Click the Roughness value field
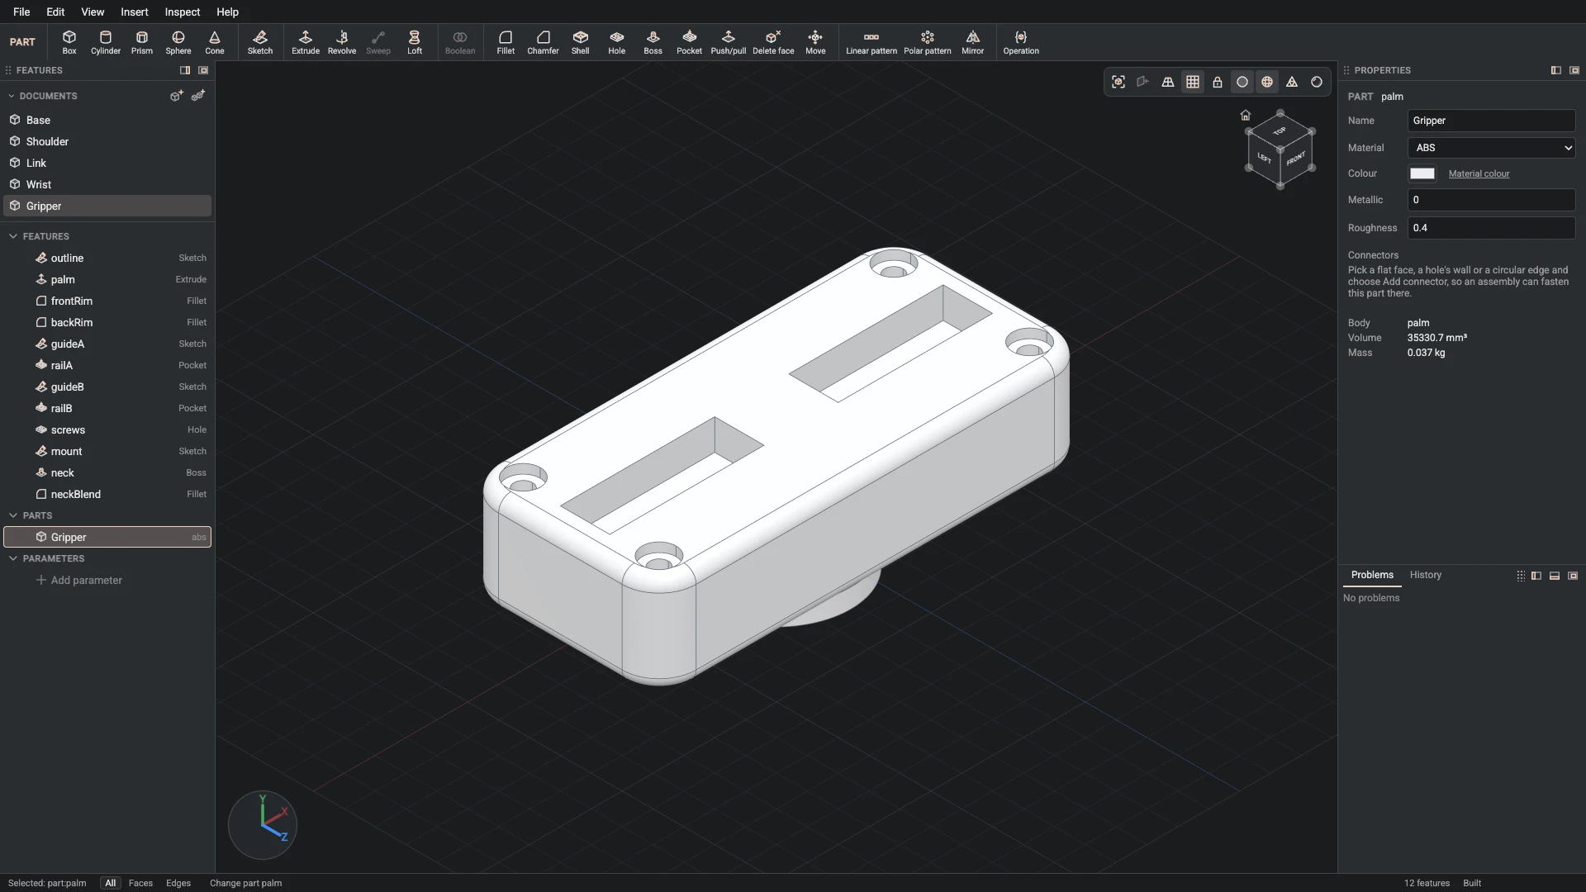Screen dimensions: 1586x892 (x=1491, y=228)
